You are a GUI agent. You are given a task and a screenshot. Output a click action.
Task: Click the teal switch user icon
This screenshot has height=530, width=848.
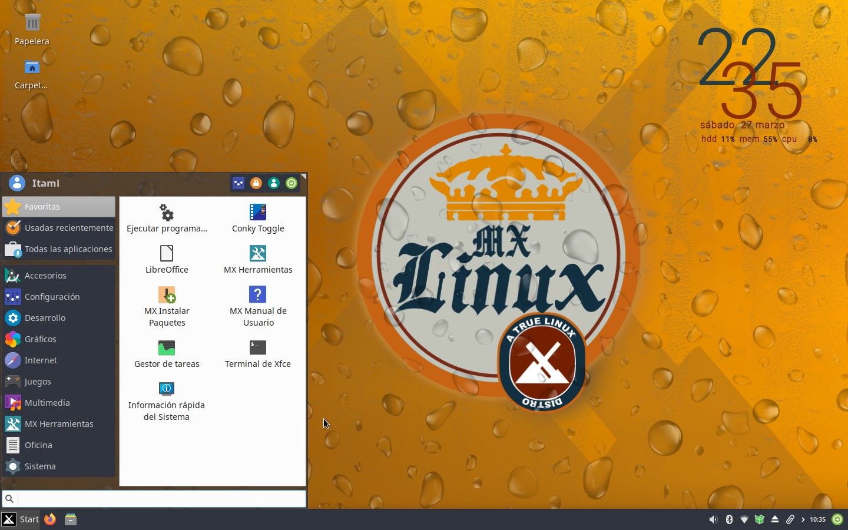click(274, 183)
